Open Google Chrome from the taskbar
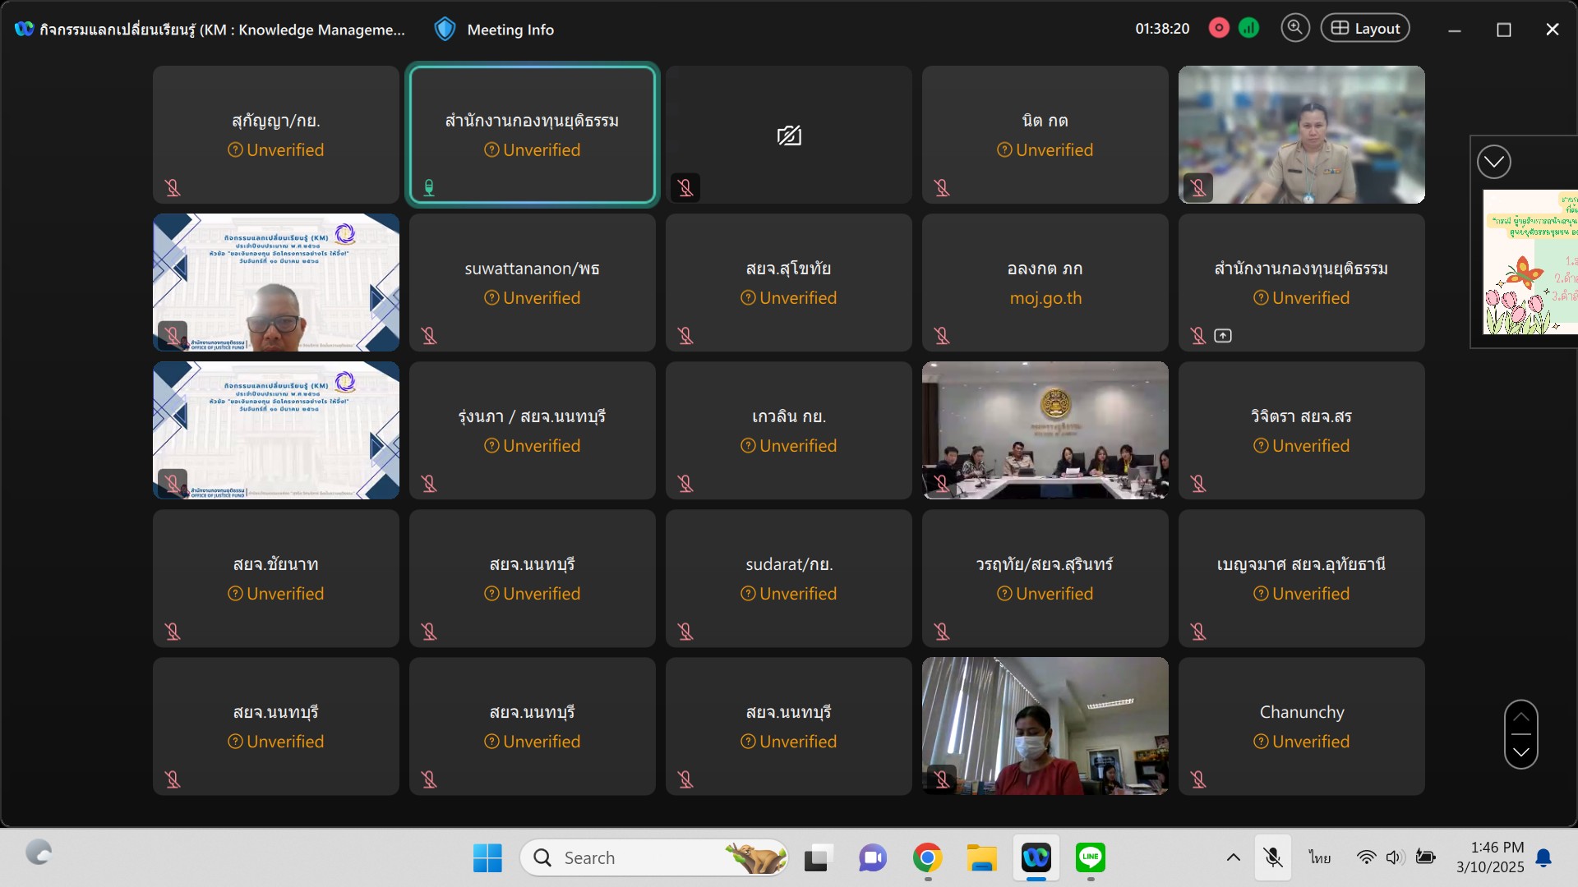The image size is (1578, 887). point(927,857)
